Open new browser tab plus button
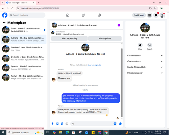The image size is (169, 135). point(39,3)
